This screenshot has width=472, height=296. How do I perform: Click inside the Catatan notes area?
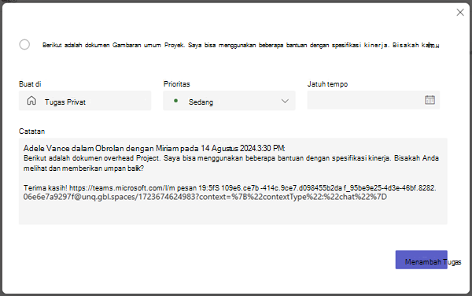pos(233,181)
